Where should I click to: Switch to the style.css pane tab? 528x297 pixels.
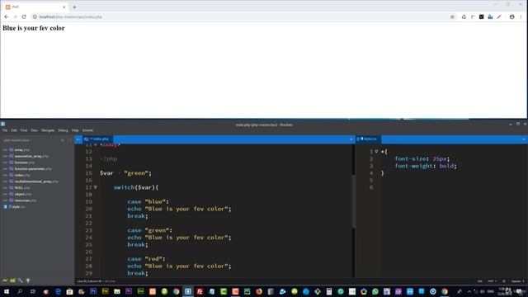pos(369,139)
